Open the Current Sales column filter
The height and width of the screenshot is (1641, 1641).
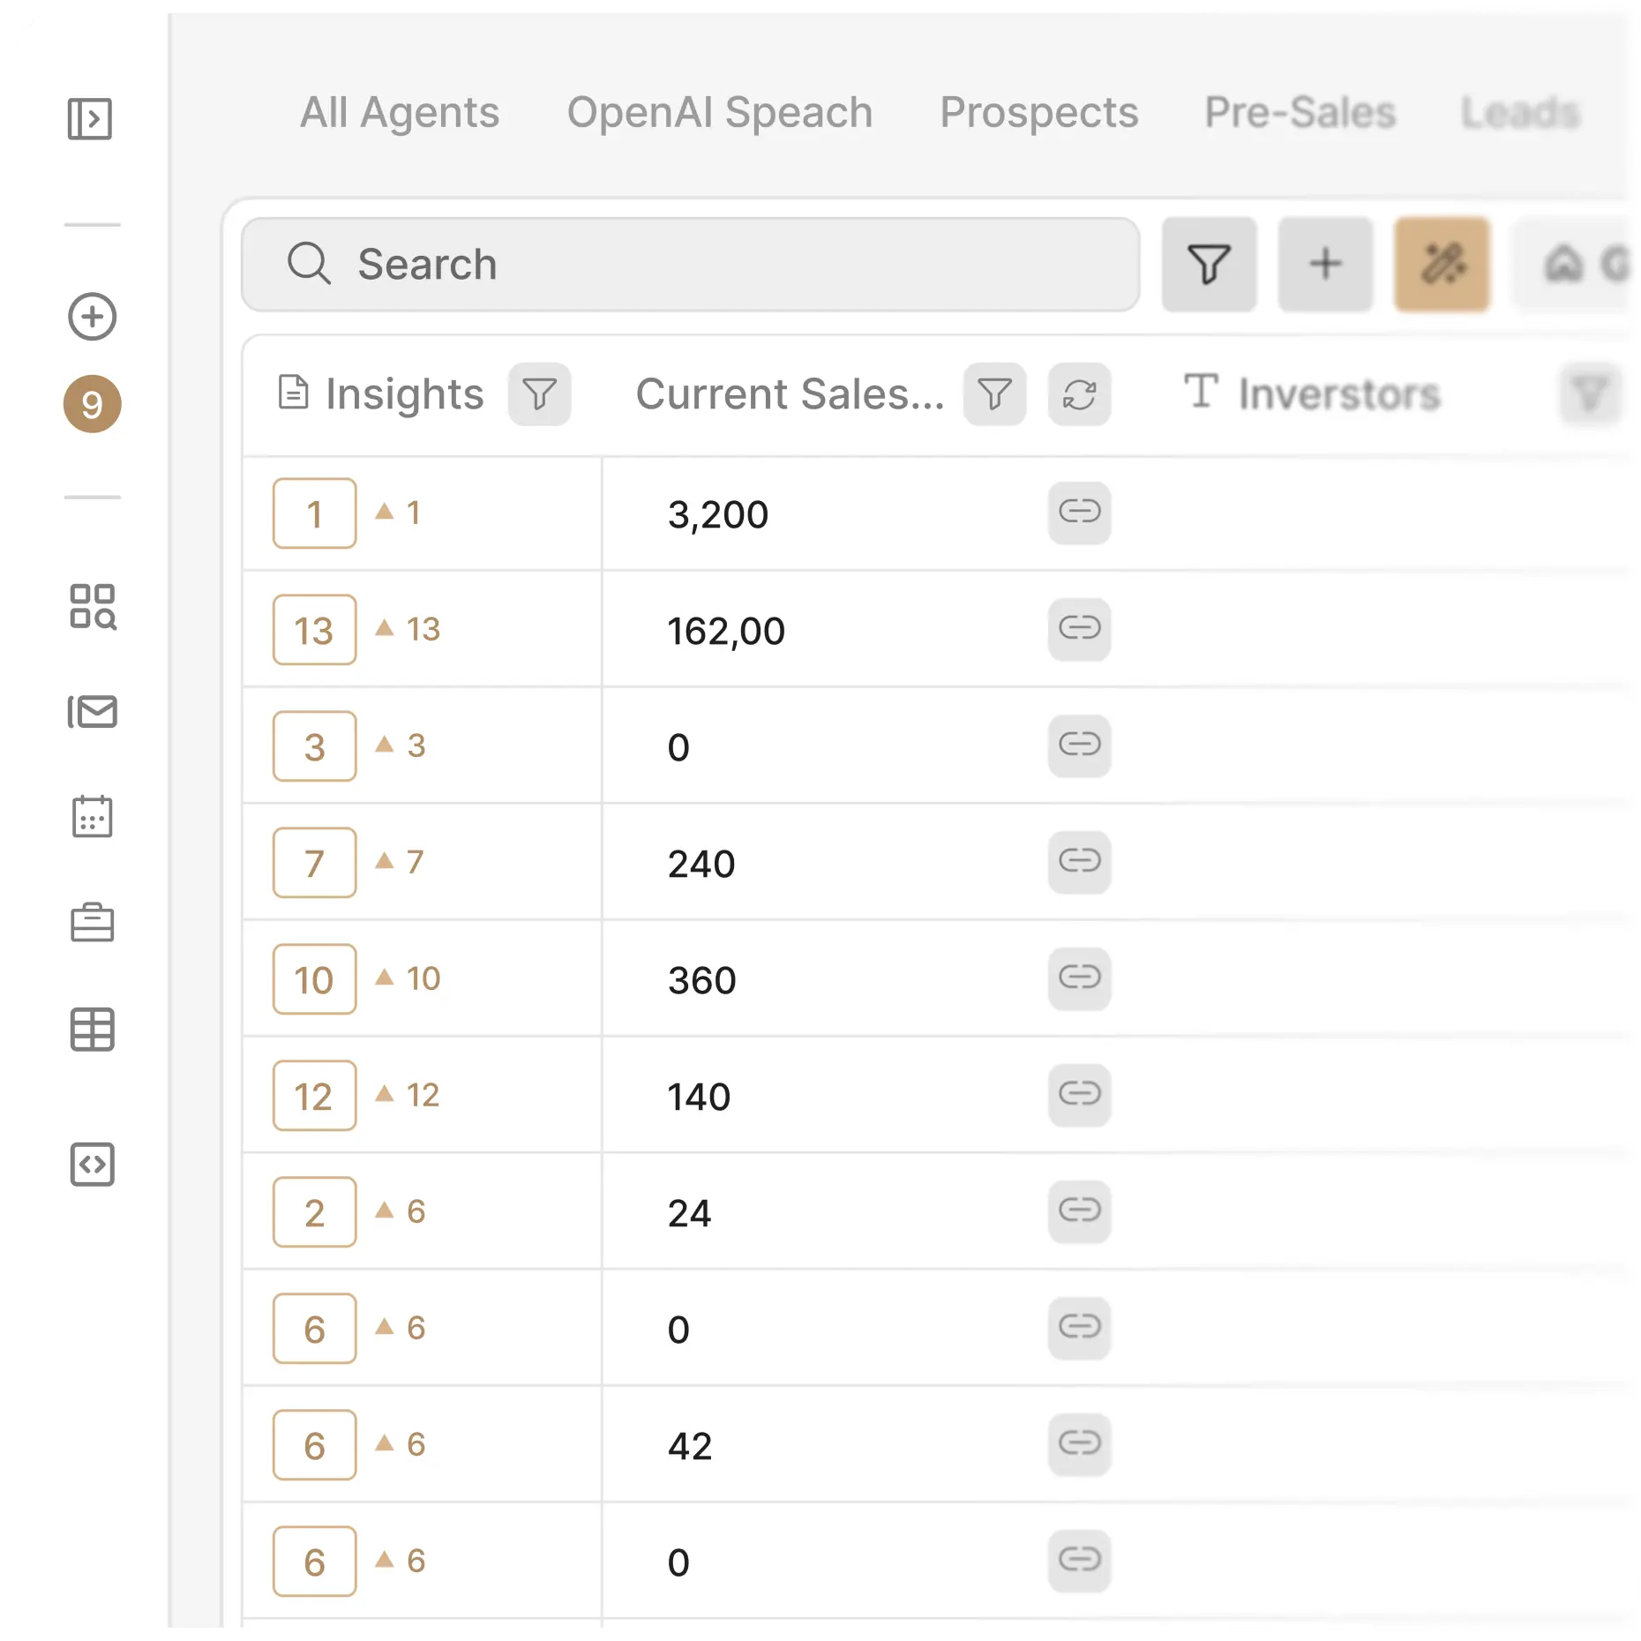tap(994, 394)
